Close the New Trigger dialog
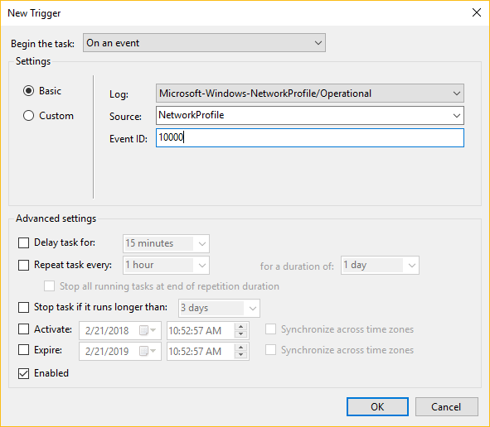 [476, 12]
